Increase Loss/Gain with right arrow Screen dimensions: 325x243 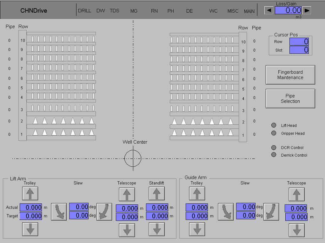pos(307,10)
